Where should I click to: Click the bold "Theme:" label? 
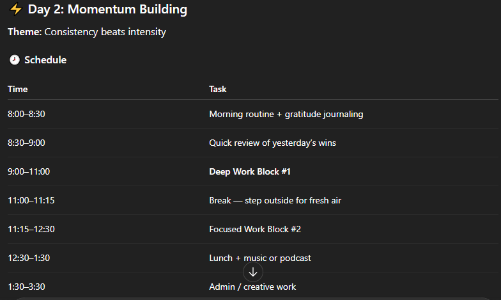point(24,32)
